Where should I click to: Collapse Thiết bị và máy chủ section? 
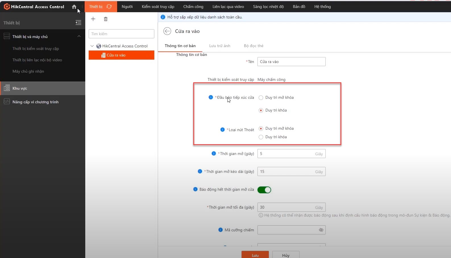(79, 36)
